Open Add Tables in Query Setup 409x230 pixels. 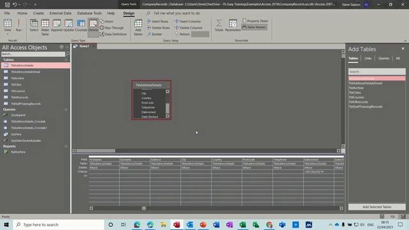click(x=138, y=27)
